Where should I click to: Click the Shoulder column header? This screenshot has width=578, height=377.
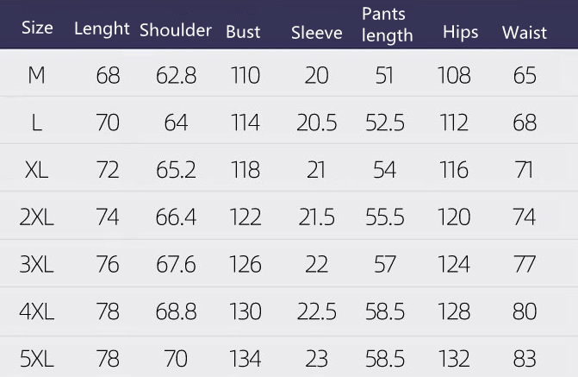point(176,30)
